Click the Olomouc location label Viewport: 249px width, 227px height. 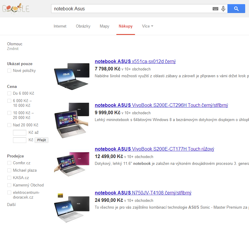(x=14, y=44)
